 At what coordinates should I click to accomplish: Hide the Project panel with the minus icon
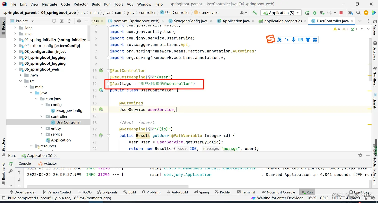point(86,21)
